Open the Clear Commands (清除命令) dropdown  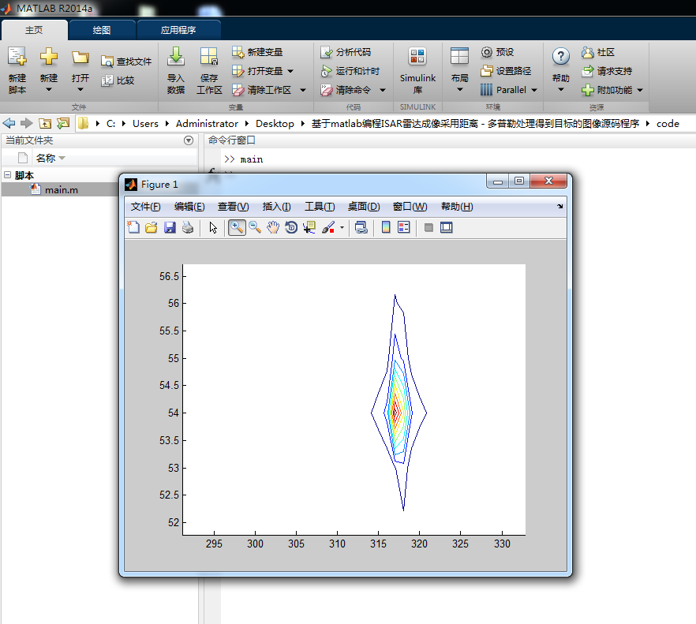point(383,90)
